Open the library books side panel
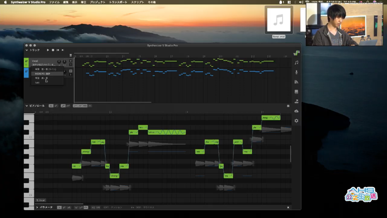The width and height of the screenshot is (387, 218). point(296,82)
